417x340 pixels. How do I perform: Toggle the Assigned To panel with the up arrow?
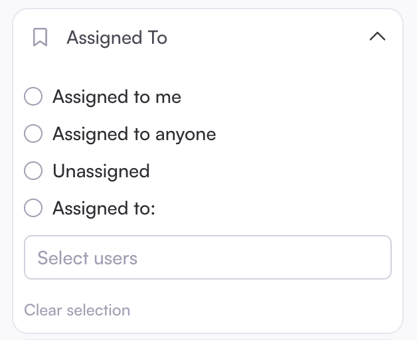tap(377, 38)
